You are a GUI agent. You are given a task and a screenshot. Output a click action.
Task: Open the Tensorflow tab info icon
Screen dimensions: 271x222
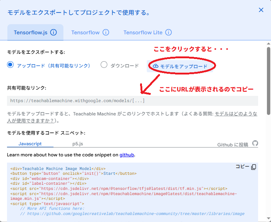[x=106, y=32]
